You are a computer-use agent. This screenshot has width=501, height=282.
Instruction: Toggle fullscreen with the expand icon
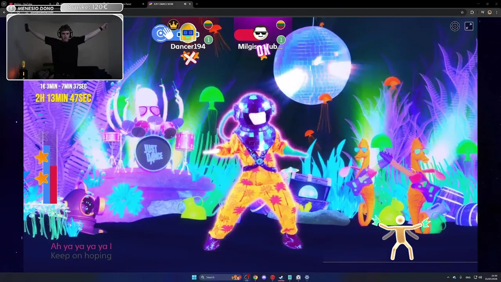pyautogui.click(x=469, y=26)
